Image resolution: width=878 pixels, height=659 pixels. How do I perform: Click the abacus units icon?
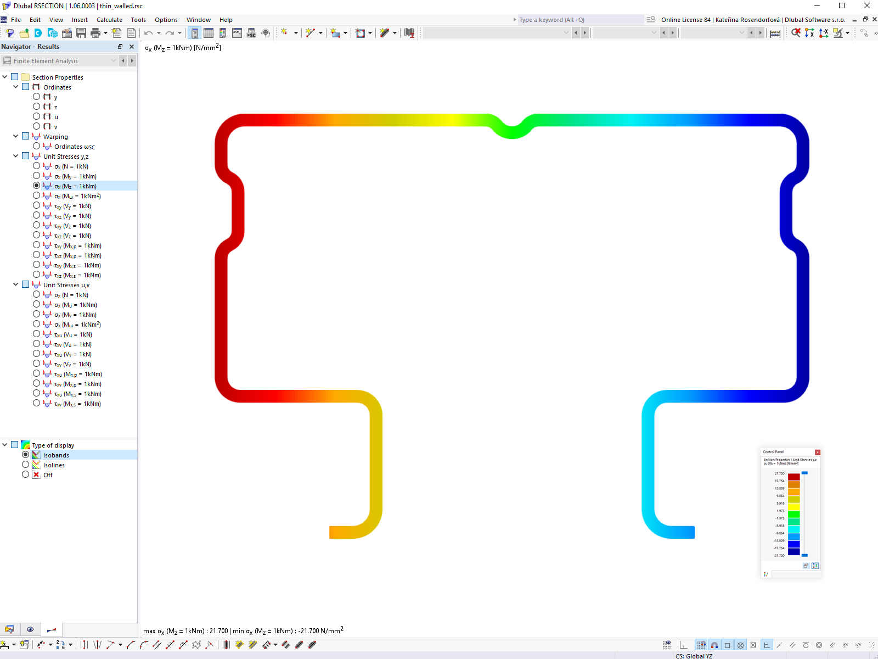pyautogui.click(x=775, y=33)
